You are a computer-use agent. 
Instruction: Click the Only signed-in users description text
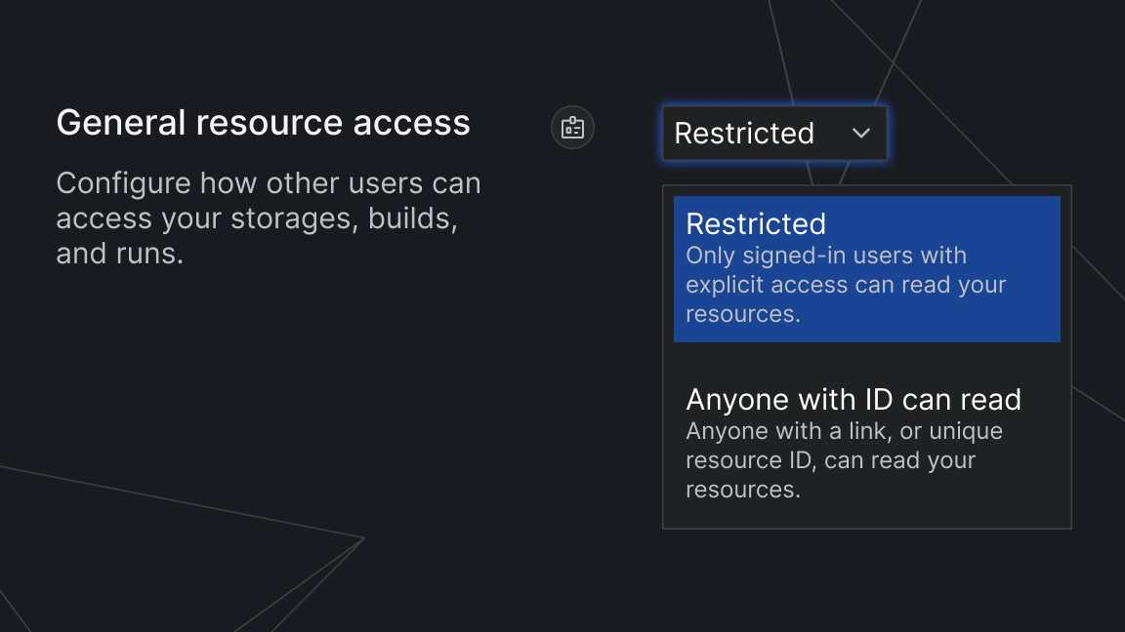[846, 284]
